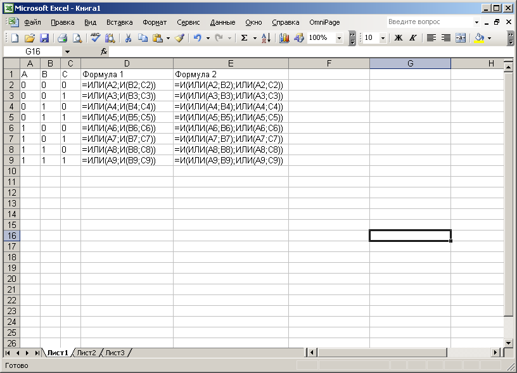Paste using the clipboard icon
The height and width of the screenshot is (373, 517).
(x=158, y=38)
